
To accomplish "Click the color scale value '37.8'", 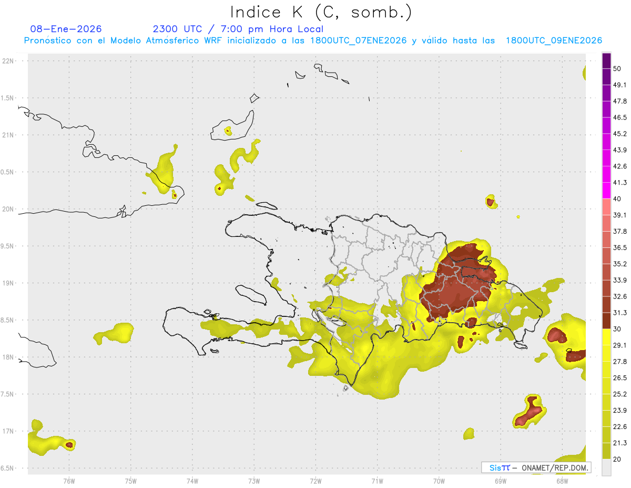I will pyautogui.click(x=619, y=232).
